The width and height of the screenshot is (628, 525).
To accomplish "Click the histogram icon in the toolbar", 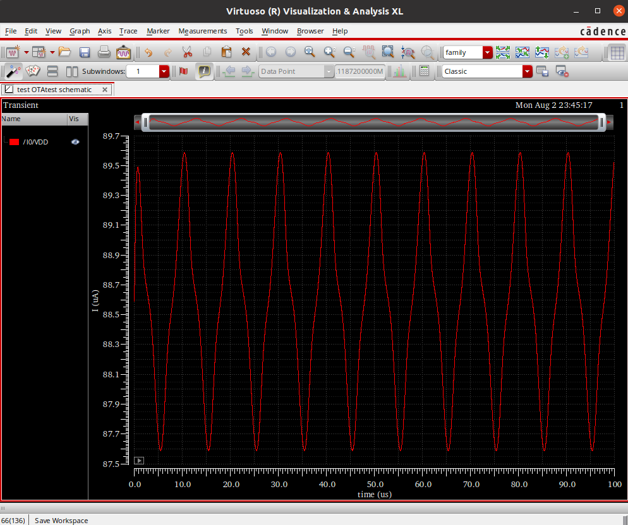I will tap(399, 71).
